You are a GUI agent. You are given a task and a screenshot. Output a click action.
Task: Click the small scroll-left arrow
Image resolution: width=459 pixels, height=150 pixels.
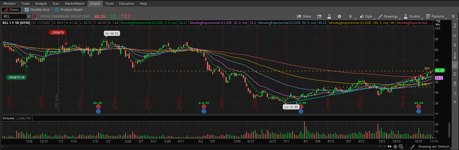[381, 147]
